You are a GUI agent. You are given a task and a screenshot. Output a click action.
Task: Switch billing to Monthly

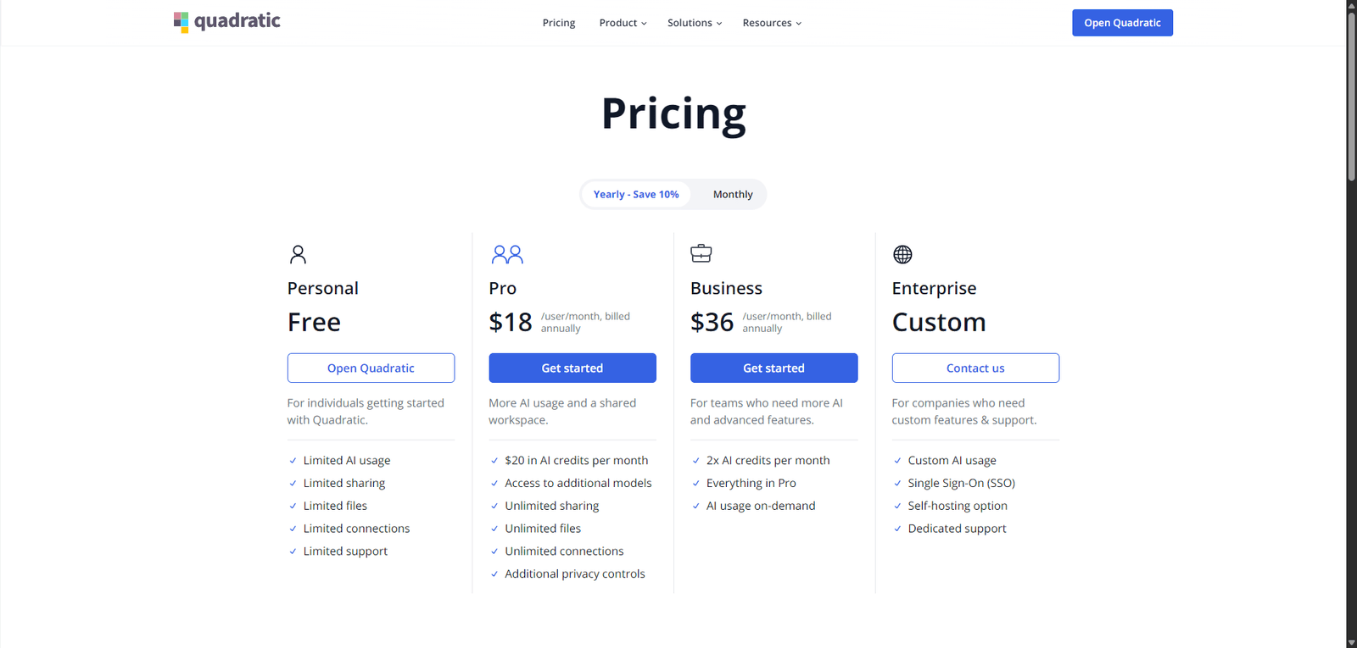pyautogui.click(x=733, y=195)
